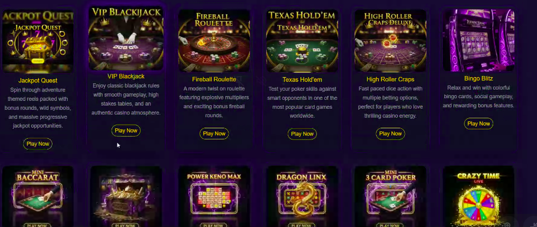537x227 pixels.
Task: Open the treasure chest game thumbnail
Action: [x=126, y=196]
